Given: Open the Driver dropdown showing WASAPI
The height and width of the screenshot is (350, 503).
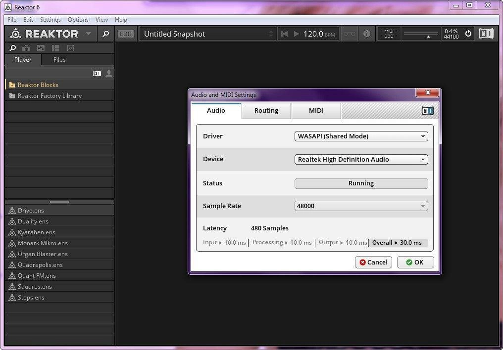Looking at the screenshot, I should click(x=361, y=136).
